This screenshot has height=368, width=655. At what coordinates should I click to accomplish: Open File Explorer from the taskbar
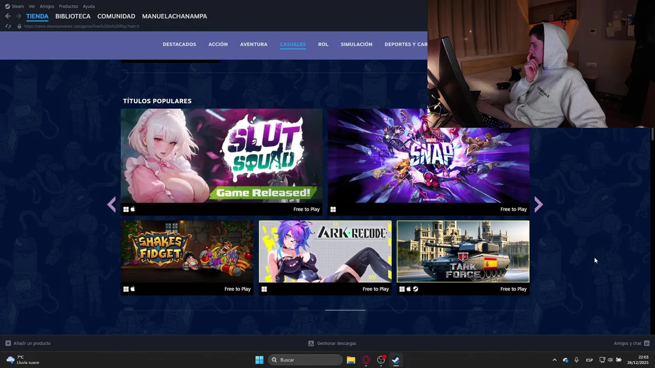[x=351, y=360]
